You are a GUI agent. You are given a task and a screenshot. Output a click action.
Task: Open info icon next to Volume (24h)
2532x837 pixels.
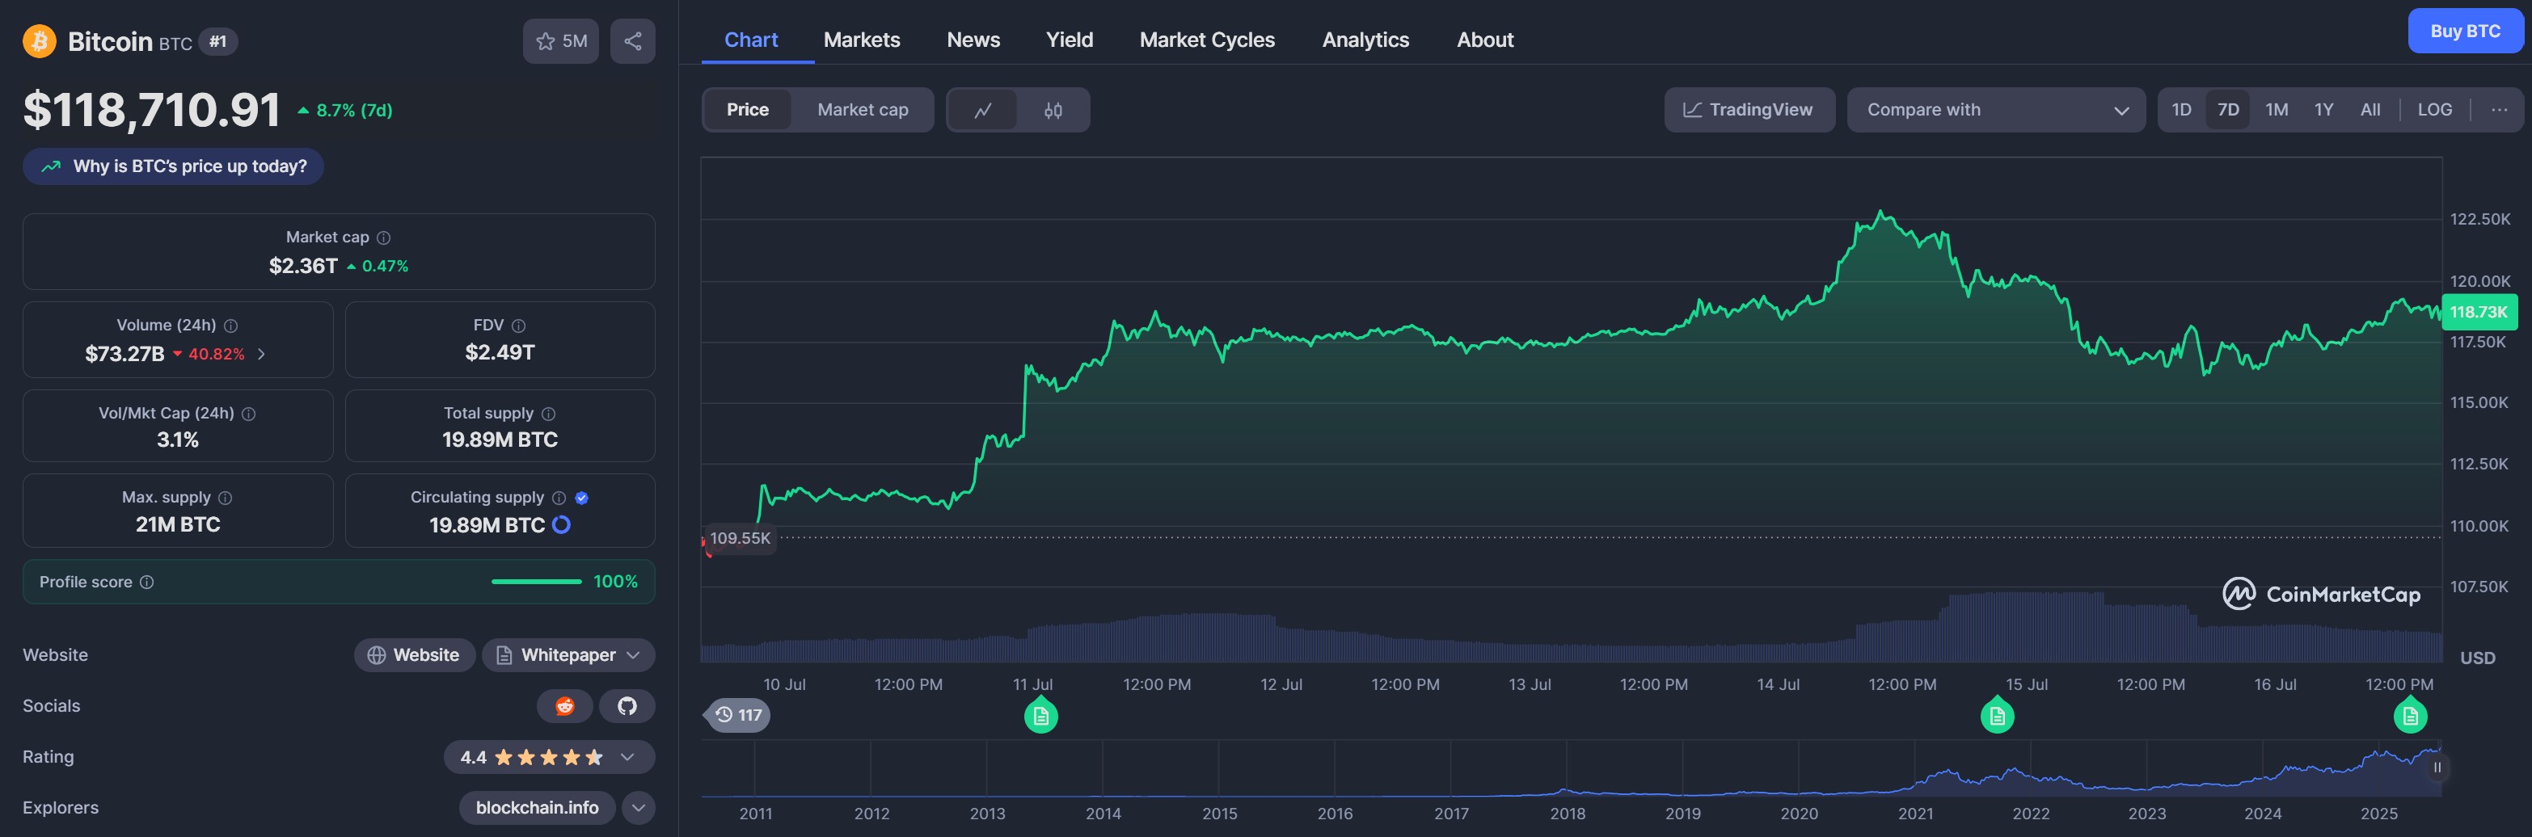tap(231, 326)
